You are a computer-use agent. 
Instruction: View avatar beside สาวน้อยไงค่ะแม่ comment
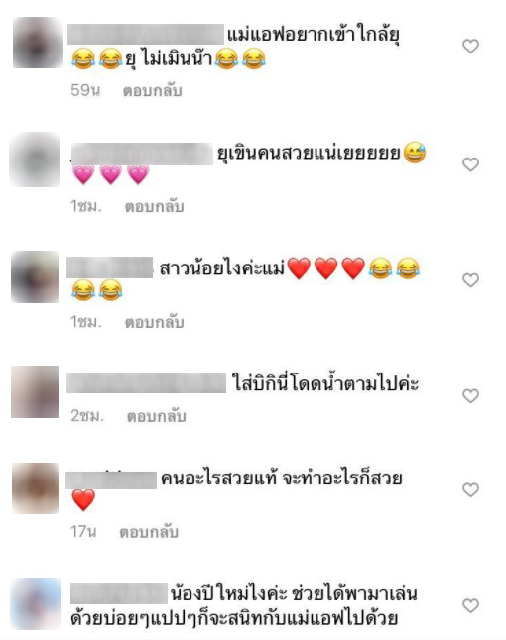tap(35, 277)
